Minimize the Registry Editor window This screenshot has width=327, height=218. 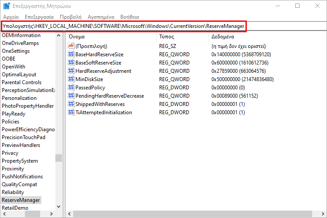tap(278, 6)
